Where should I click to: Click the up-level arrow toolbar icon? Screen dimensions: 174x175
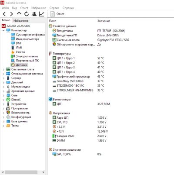19,13
